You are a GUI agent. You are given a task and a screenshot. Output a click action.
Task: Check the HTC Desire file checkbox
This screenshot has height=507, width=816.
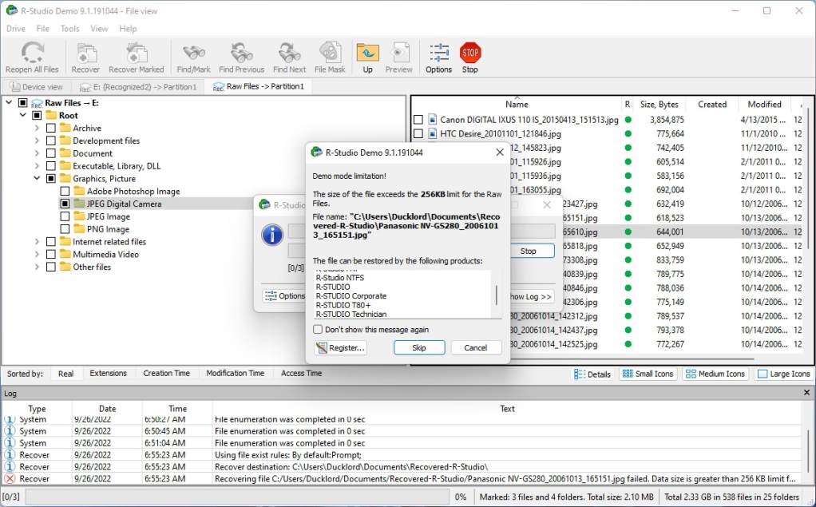click(418, 134)
